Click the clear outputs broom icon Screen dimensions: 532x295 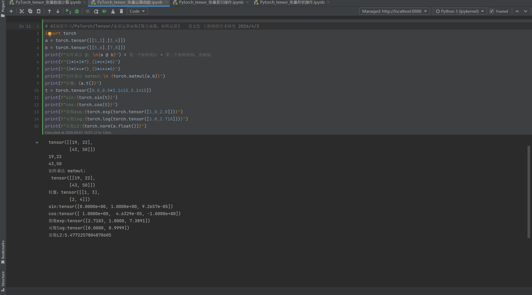[113, 11]
